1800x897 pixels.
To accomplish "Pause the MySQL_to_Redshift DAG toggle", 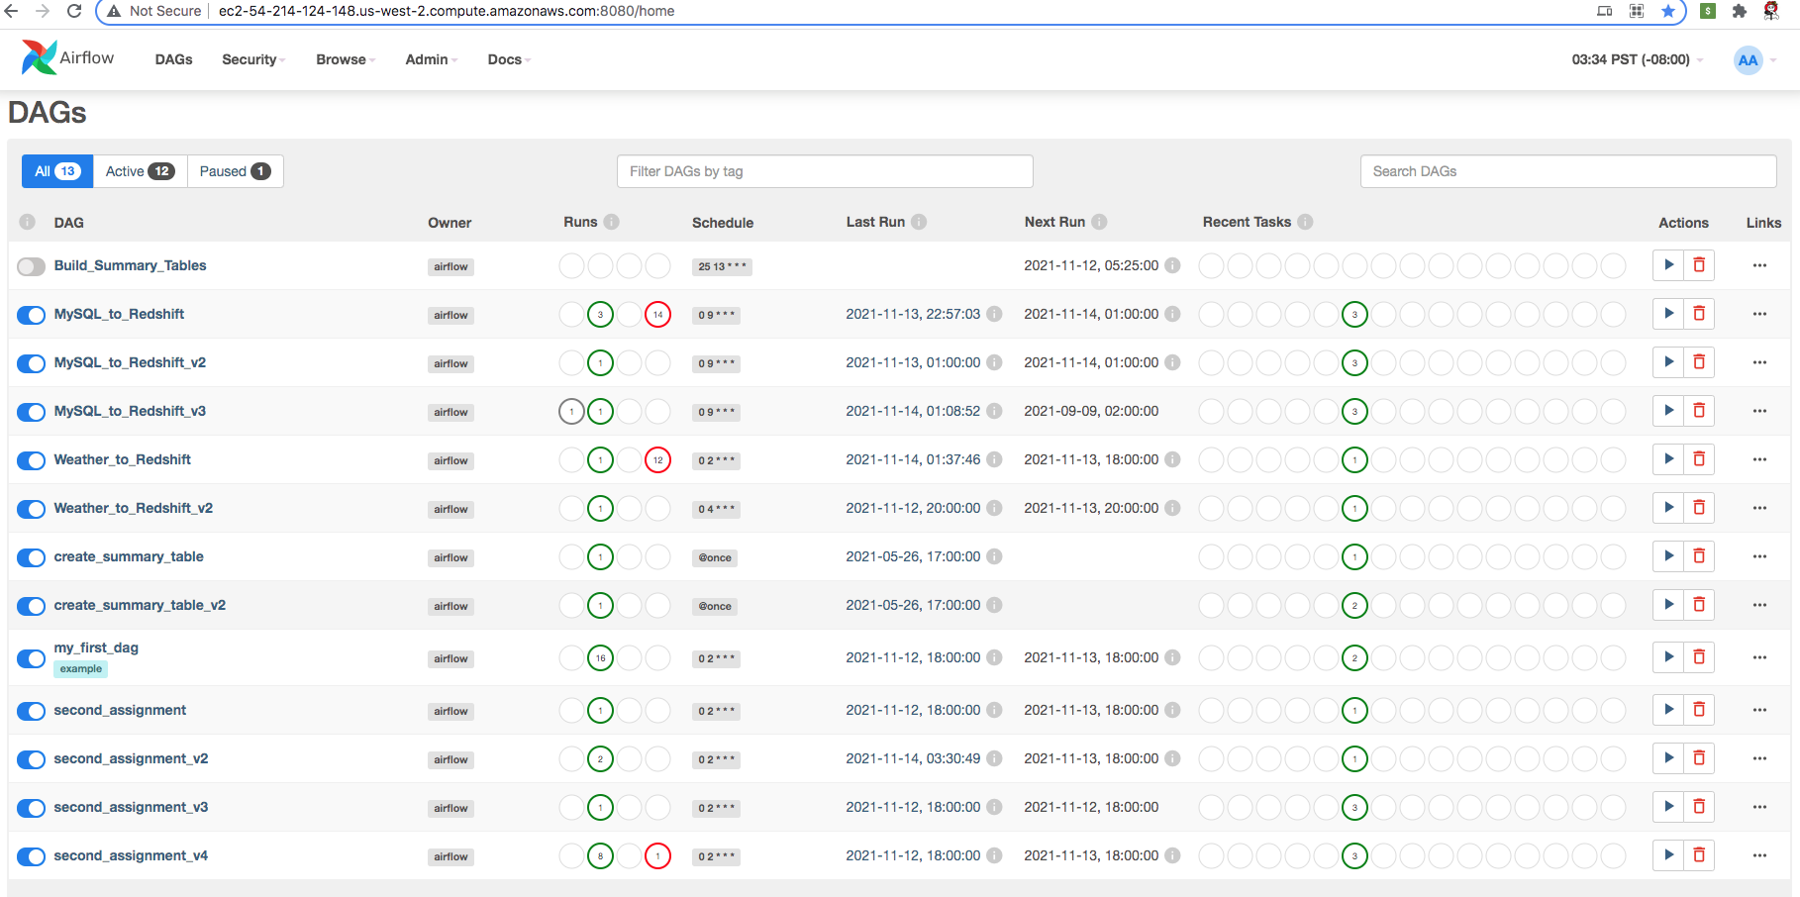I will pos(32,315).
